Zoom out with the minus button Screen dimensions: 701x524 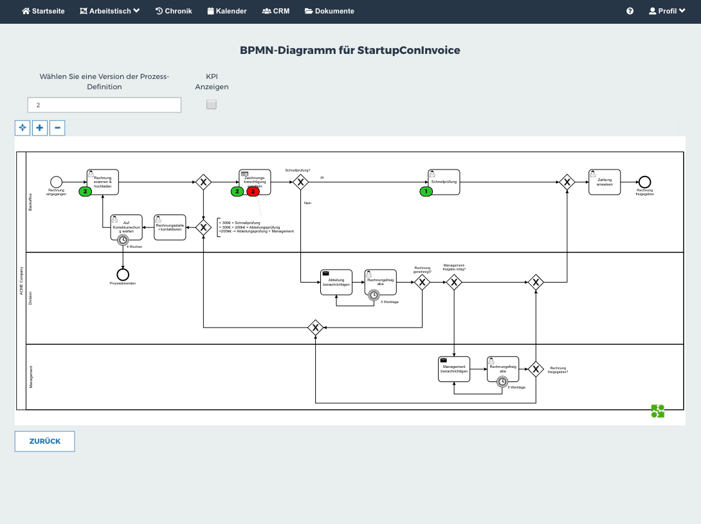[x=57, y=128]
